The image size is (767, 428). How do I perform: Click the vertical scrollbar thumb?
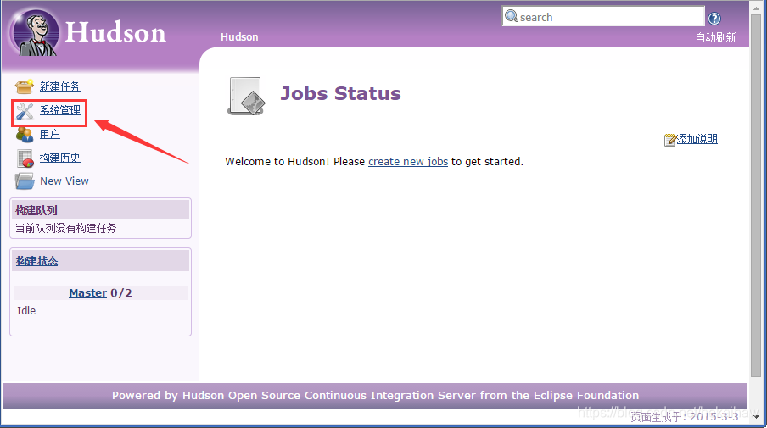click(756, 196)
